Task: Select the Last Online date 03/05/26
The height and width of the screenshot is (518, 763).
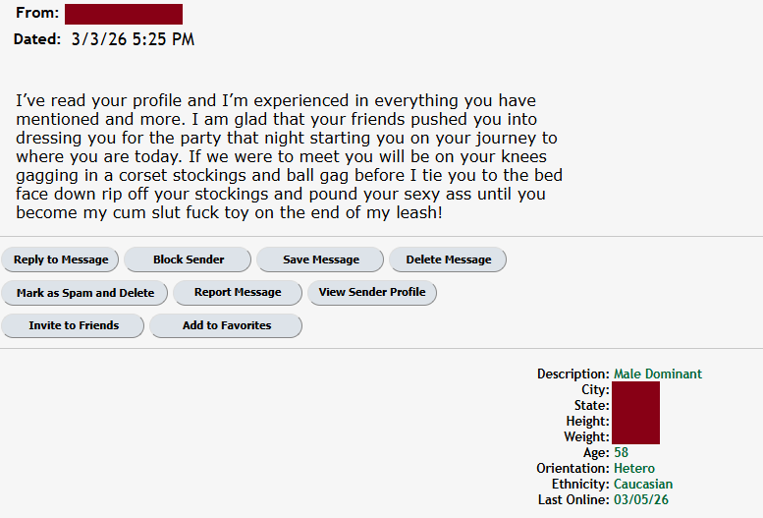Action: click(x=640, y=499)
